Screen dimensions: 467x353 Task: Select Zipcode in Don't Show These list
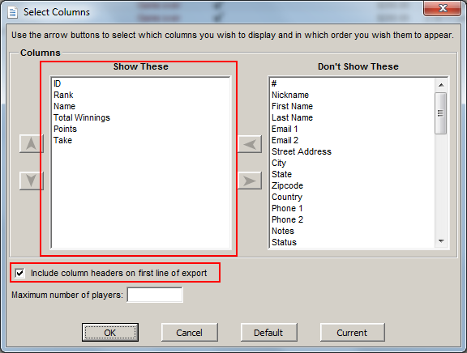287,185
